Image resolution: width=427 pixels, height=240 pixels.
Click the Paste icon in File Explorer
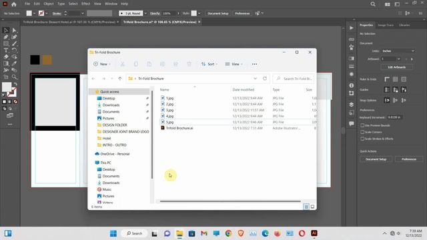pos(149,64)
